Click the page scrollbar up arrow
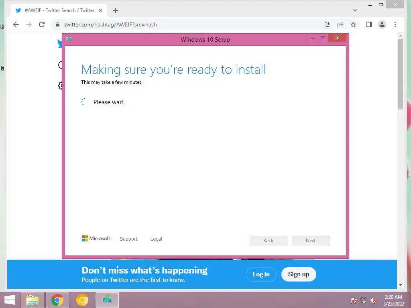Image resolution: width=411 pixels, height=308 pixels. (400, 35)
